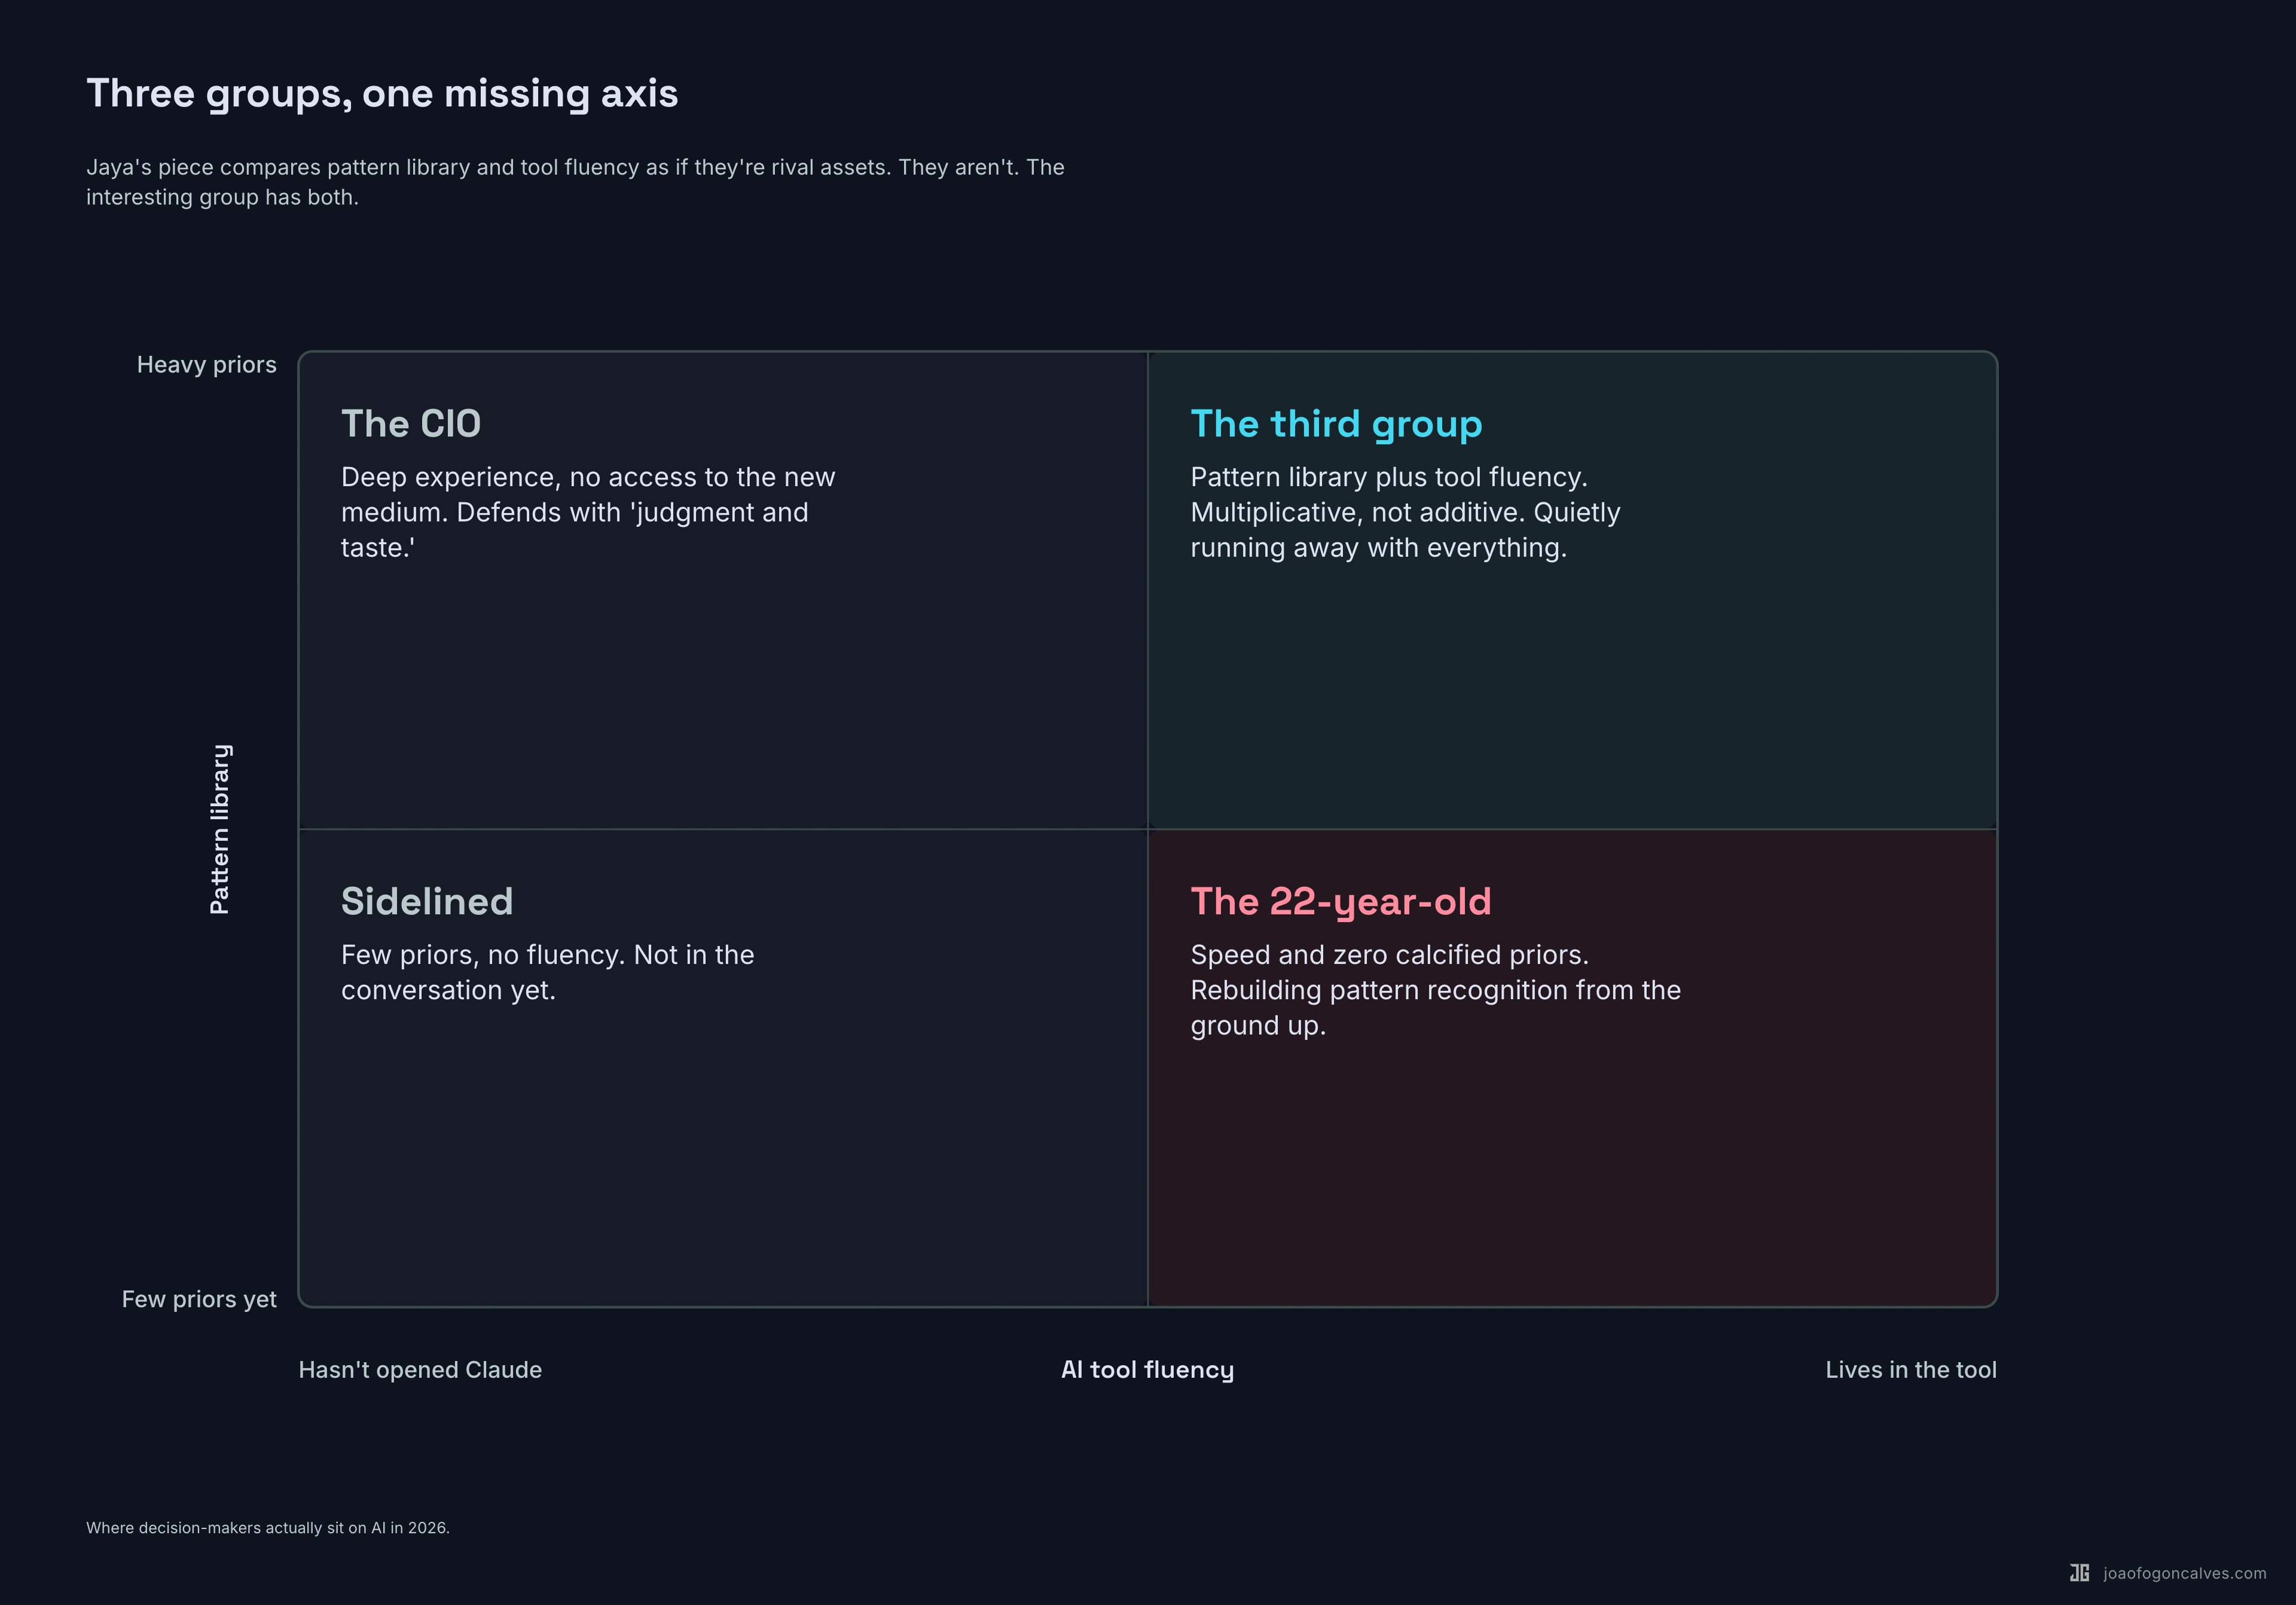Open the joaofogoncalves.com link
The height and width of the screenshot is (1605, 2296).
[2184, 1573]
